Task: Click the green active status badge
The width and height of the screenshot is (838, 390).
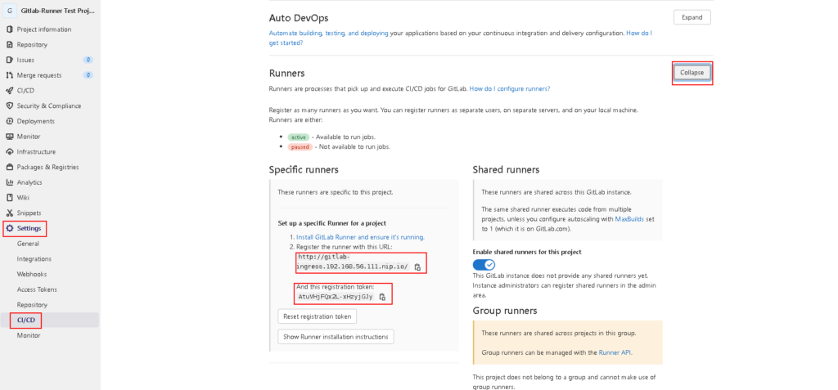Action: 298,137
